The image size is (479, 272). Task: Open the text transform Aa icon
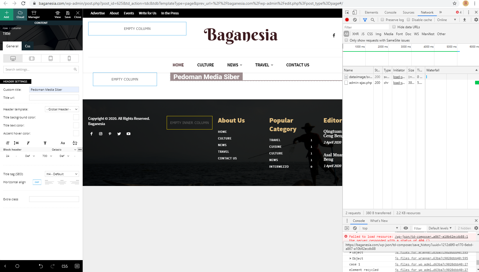[x=63, y=143]
